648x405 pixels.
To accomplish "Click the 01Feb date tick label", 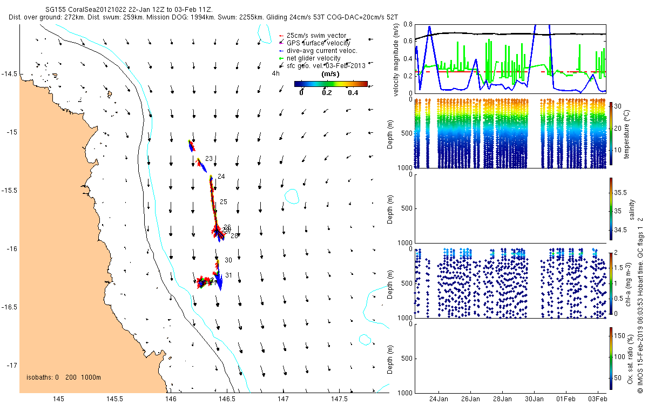I will point(566,399).
